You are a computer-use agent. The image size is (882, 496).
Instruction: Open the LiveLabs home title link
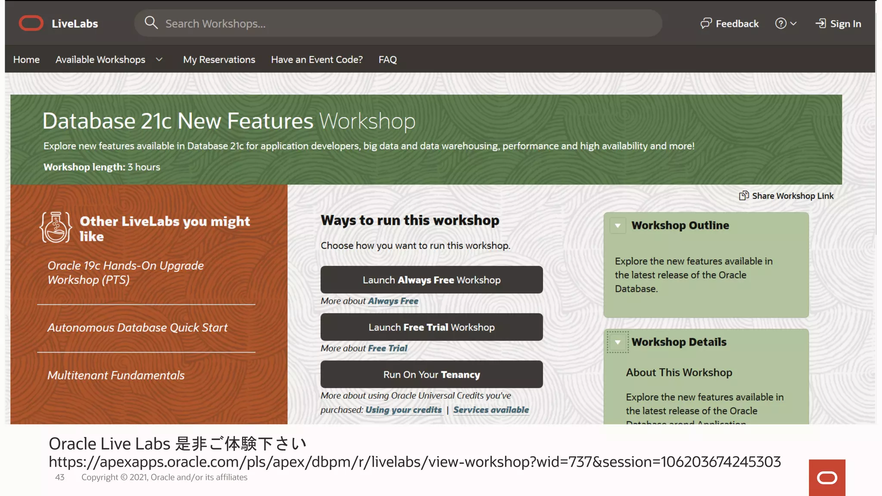click(75, 24)
